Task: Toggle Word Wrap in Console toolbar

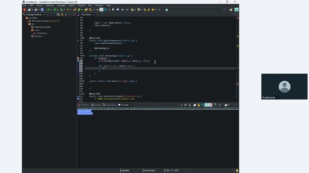Action: pyautogui.click(x=202, y=105)
